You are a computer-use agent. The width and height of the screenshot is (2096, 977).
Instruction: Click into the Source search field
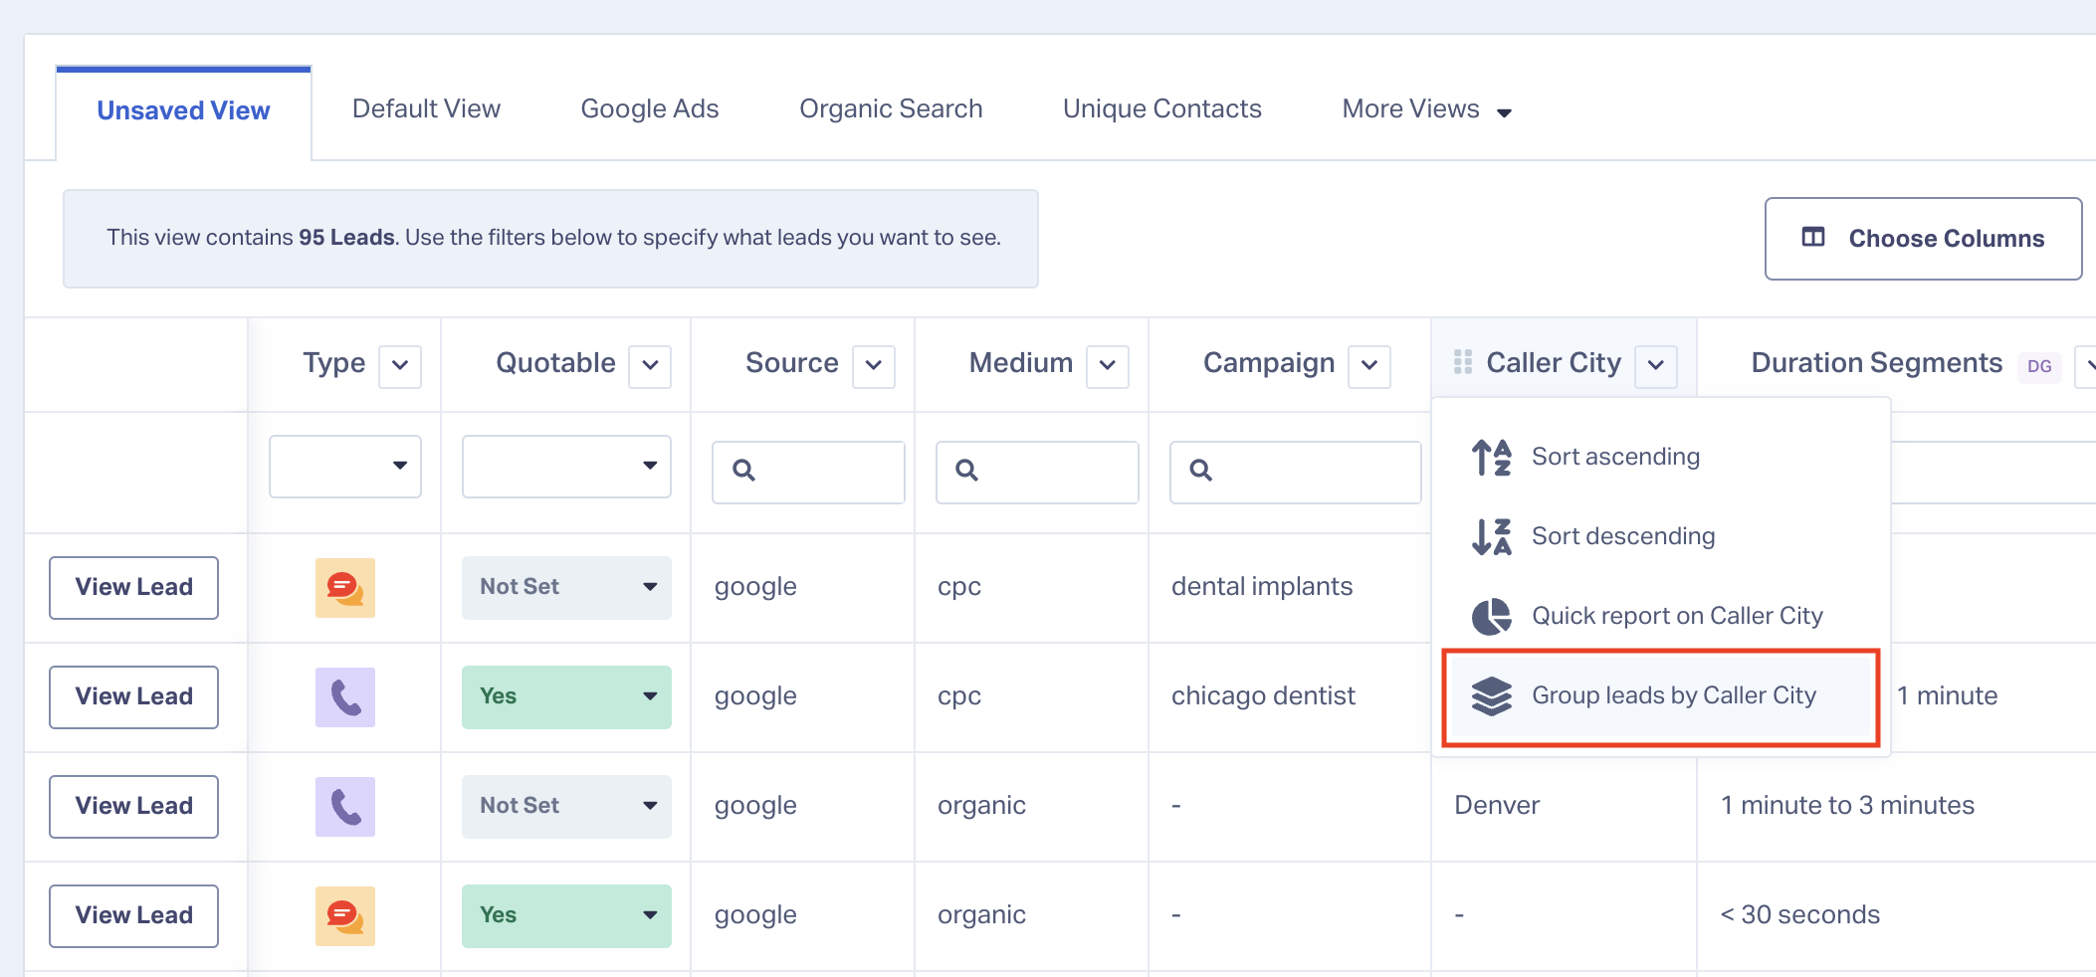click(808, 472)
